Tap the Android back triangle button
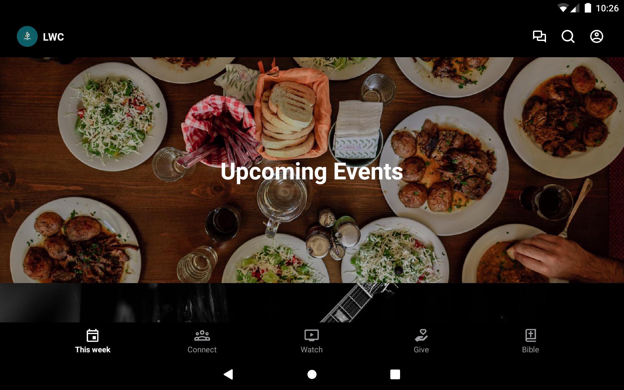Screen dimensions: 624x390 click(x=228, y=374)
